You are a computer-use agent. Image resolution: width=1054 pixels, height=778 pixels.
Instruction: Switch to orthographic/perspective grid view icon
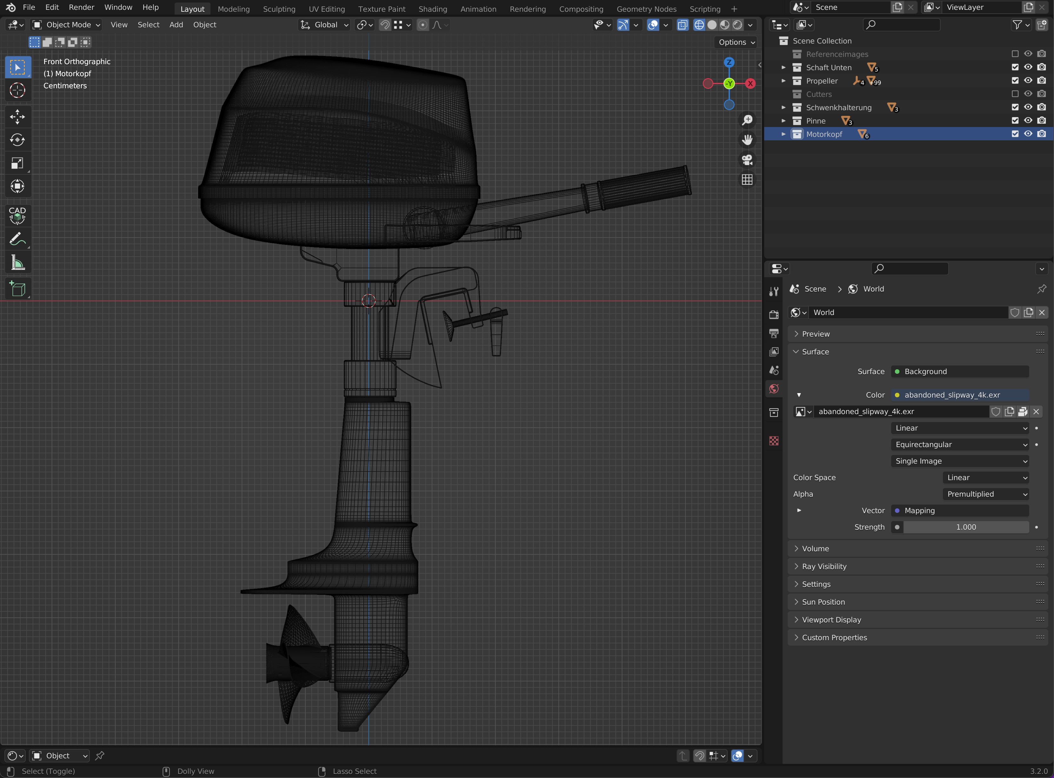point(747,180)
